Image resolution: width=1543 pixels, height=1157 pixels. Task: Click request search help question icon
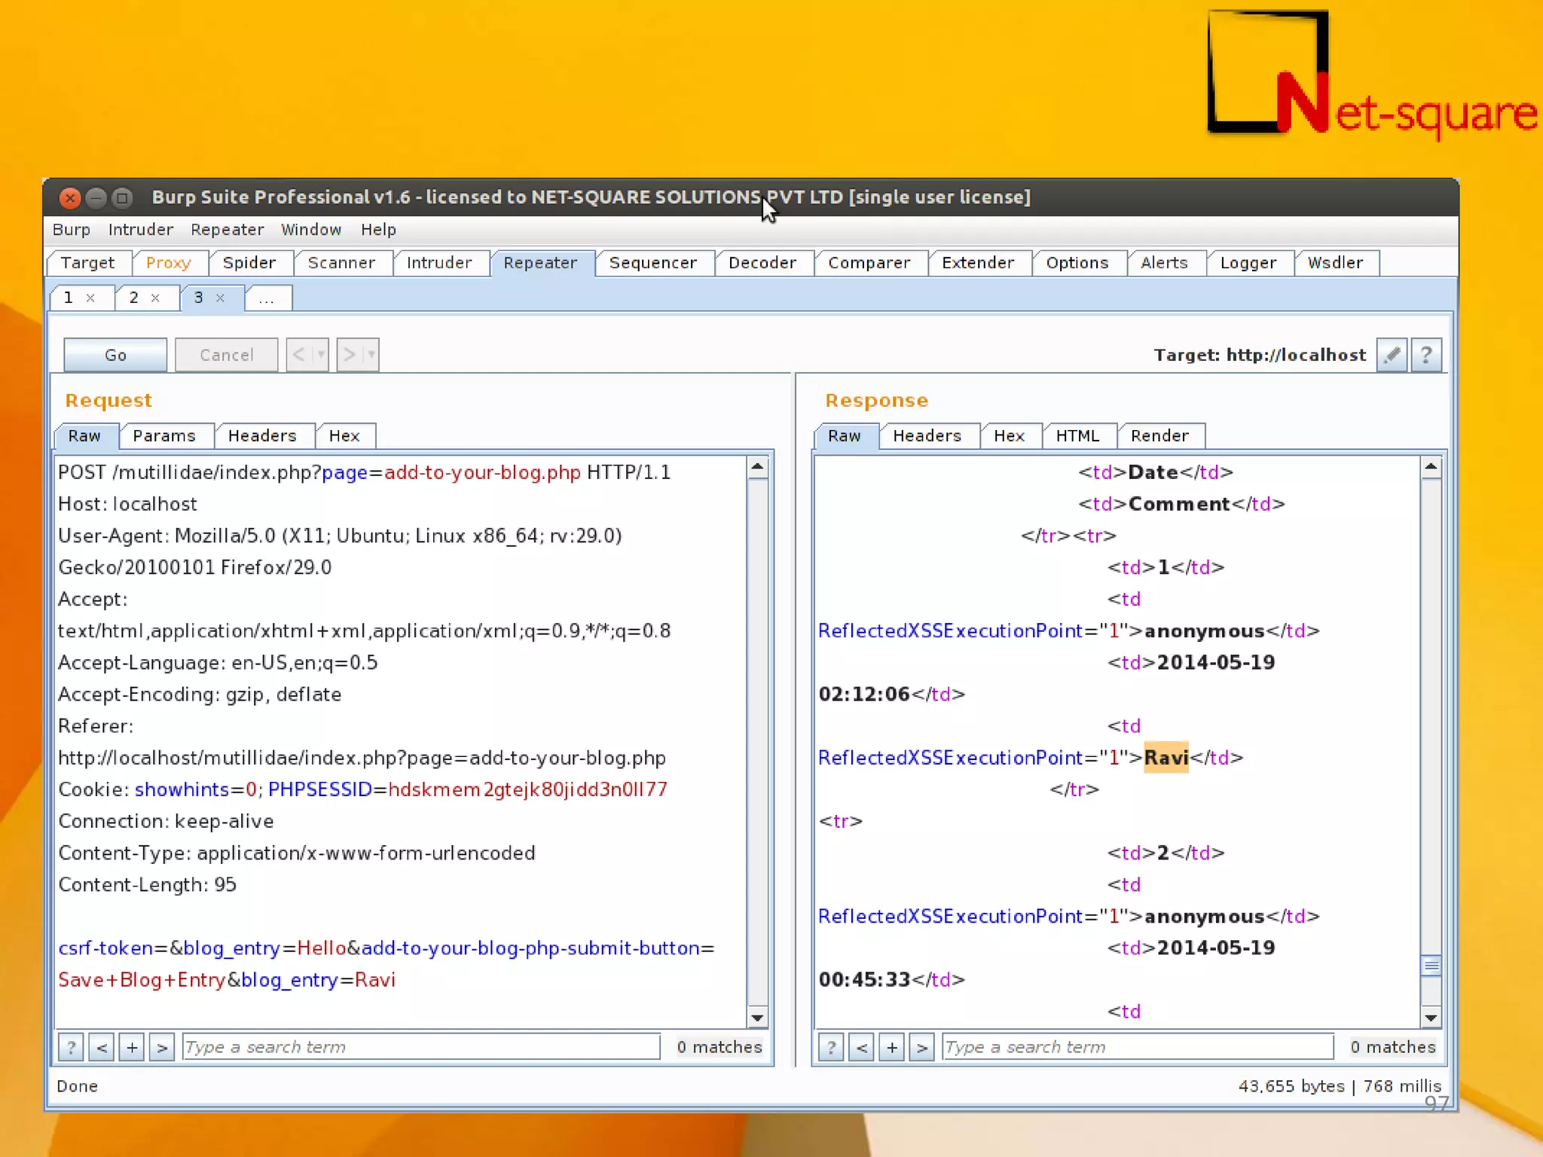tap(71, 1047)
